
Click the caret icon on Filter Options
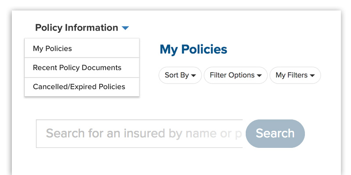coord(259,76)
